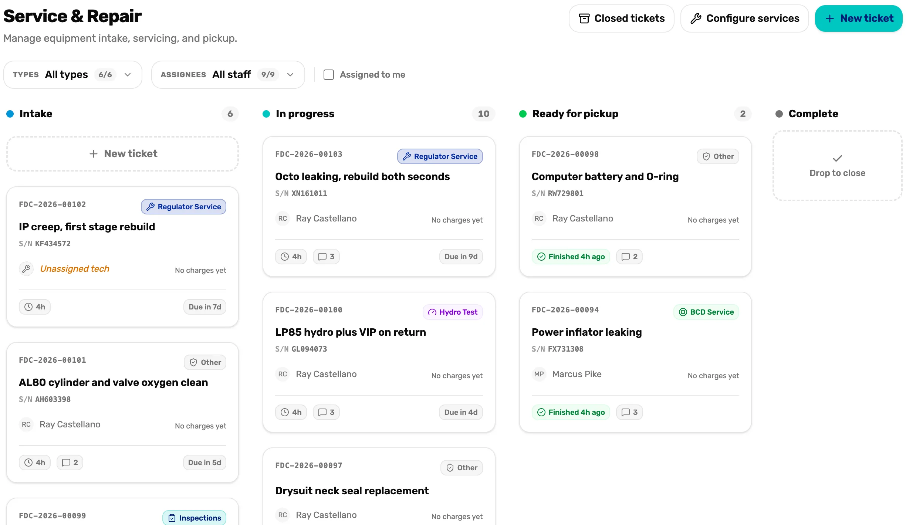The image size is (906, 525).
Task: Open ticket IP creep, first stage rebuild
Action: pos(87,227)
